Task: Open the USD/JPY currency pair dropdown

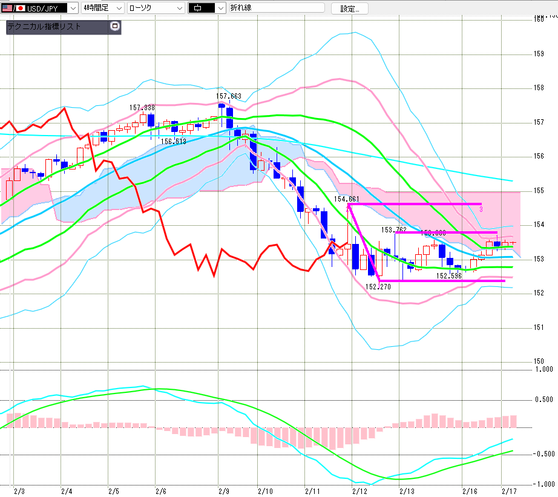Action: point(73,8)
